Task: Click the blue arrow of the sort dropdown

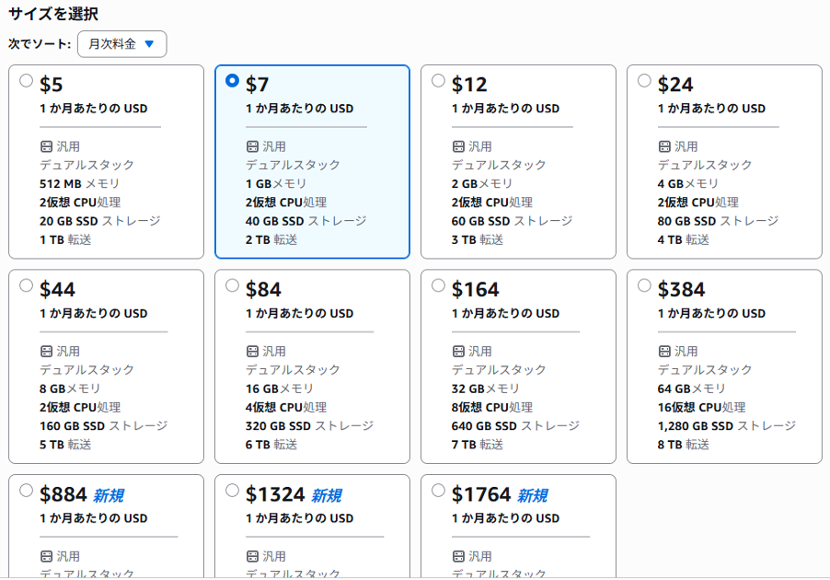Action: (x=149, y=44)
